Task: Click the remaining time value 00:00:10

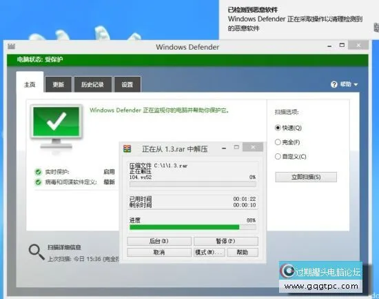Action: click(245, 205)
